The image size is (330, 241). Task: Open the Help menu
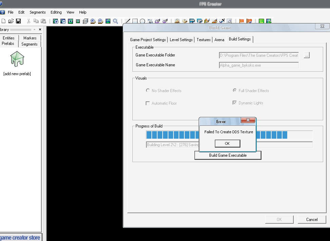(x=83, y=12)
